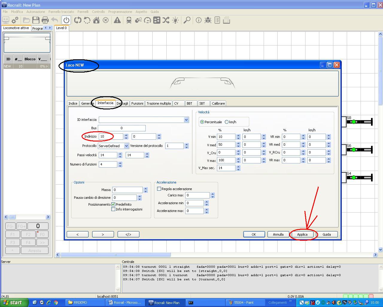The width and height of the screenshot is (383, 307).
Task: Click the routes grid toolbar icon
Action: pos(157,20)
